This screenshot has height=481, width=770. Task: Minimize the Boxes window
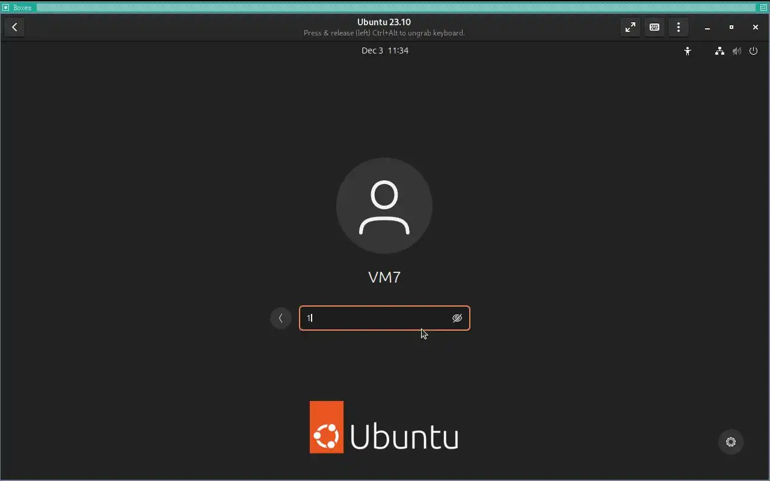(x=707, y=28)
